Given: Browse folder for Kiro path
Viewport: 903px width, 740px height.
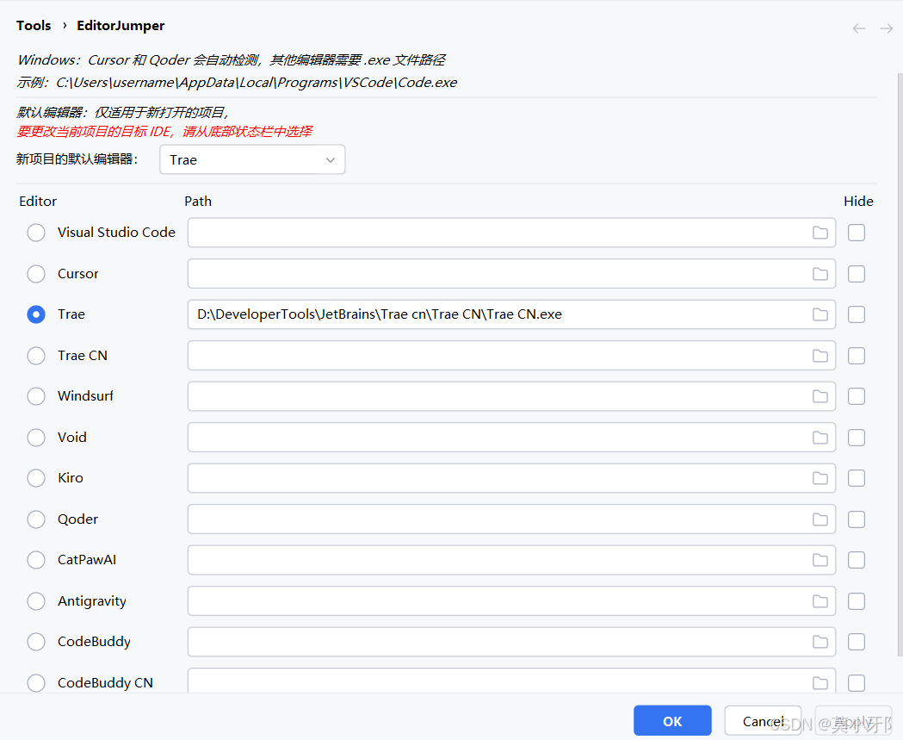Looking at the screenshot, I should (x=820, y=478).
